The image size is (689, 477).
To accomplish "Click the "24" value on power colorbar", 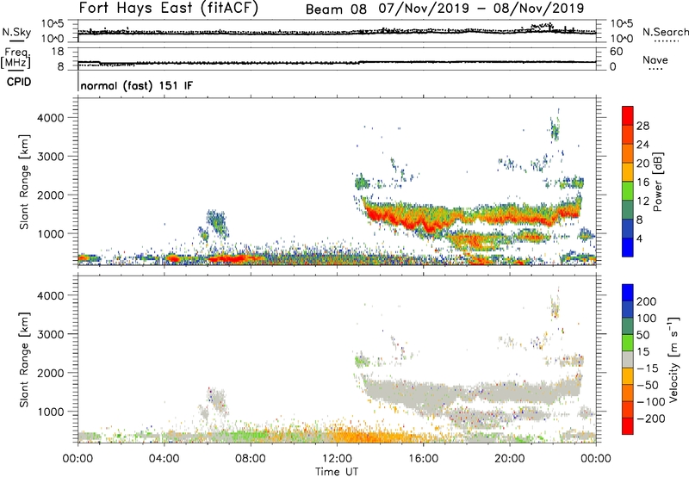I will tap(642, 145).
